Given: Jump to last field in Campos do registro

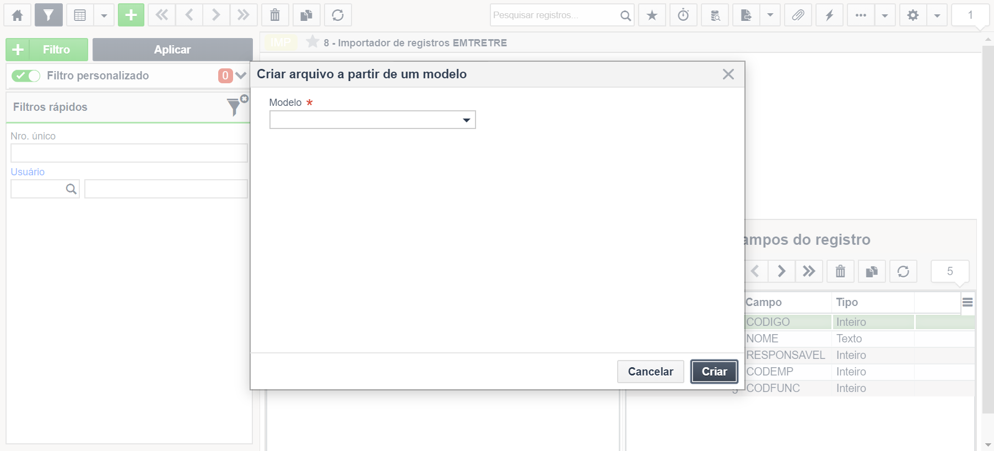Looking at the screenshot, I should click(x=809, y=271).
